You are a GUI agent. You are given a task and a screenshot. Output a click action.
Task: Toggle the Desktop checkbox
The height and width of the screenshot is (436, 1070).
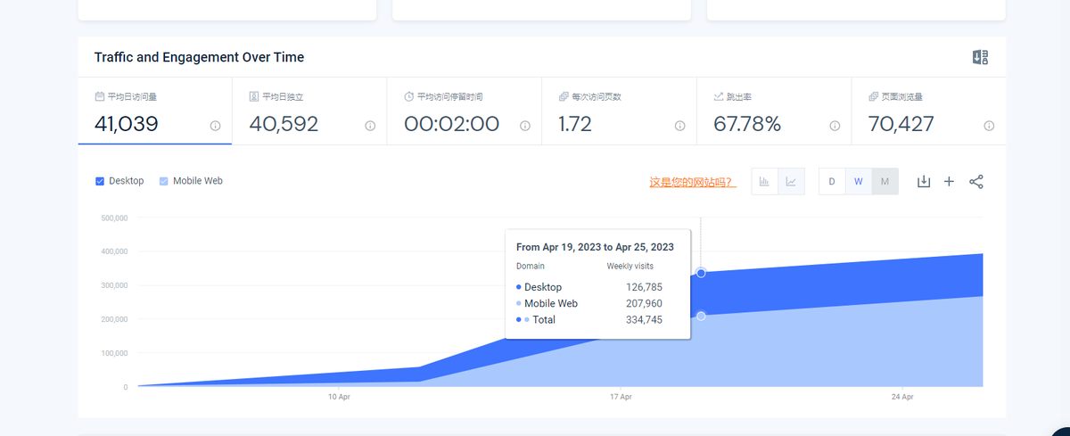click(100, 181)
